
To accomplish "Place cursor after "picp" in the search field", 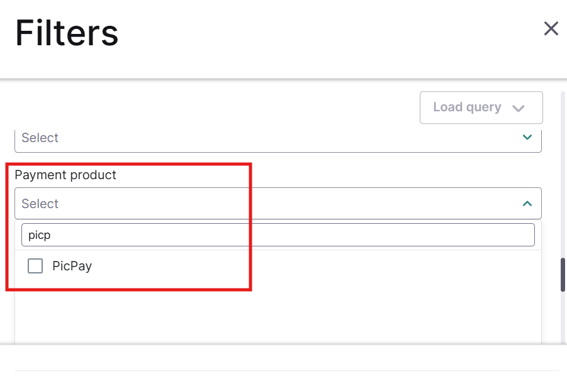I will 52,235.
